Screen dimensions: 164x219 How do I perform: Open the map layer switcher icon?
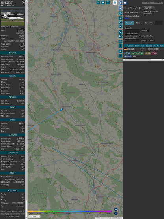click(115, 2)
